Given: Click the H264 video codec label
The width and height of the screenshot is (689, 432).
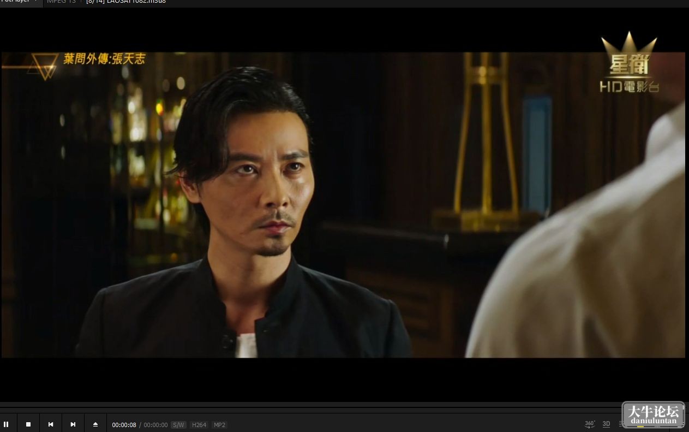Looking at the screenshot, I should (x=199, y=425).
